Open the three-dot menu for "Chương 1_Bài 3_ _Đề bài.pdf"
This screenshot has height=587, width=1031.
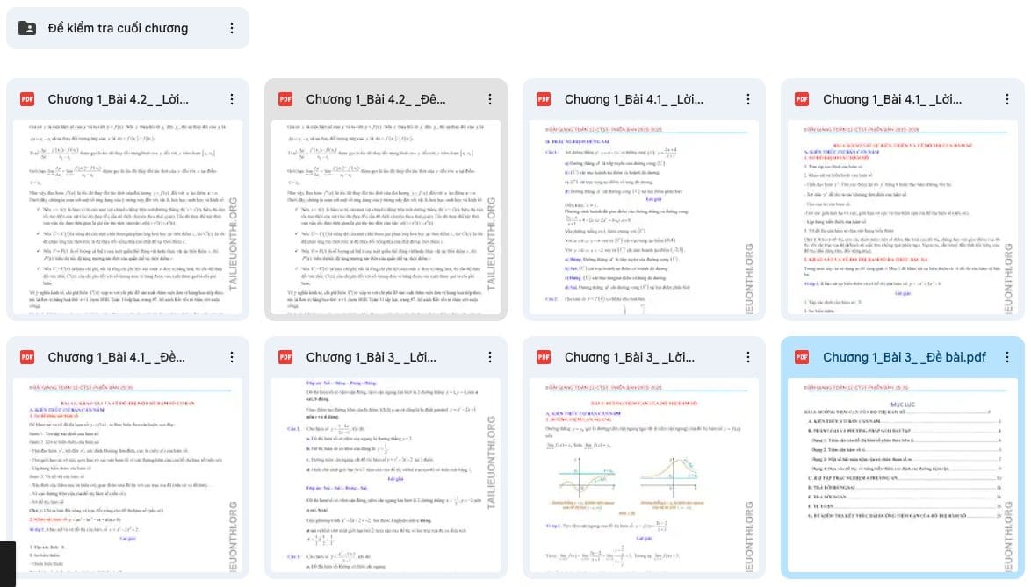[1006, 357]
